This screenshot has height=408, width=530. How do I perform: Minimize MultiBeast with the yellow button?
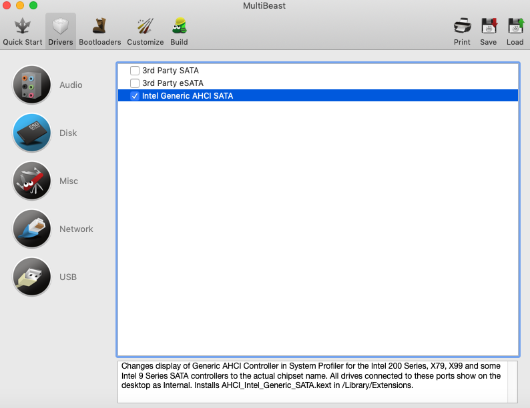pyautogui.click(x=20, y=5)
